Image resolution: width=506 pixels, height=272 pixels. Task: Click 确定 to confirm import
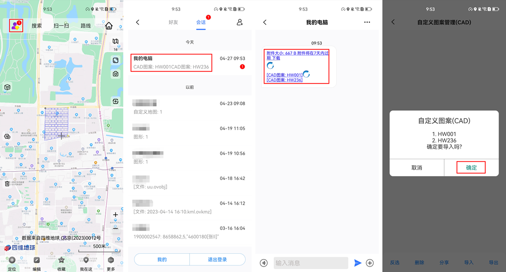[x=471, y=168]
